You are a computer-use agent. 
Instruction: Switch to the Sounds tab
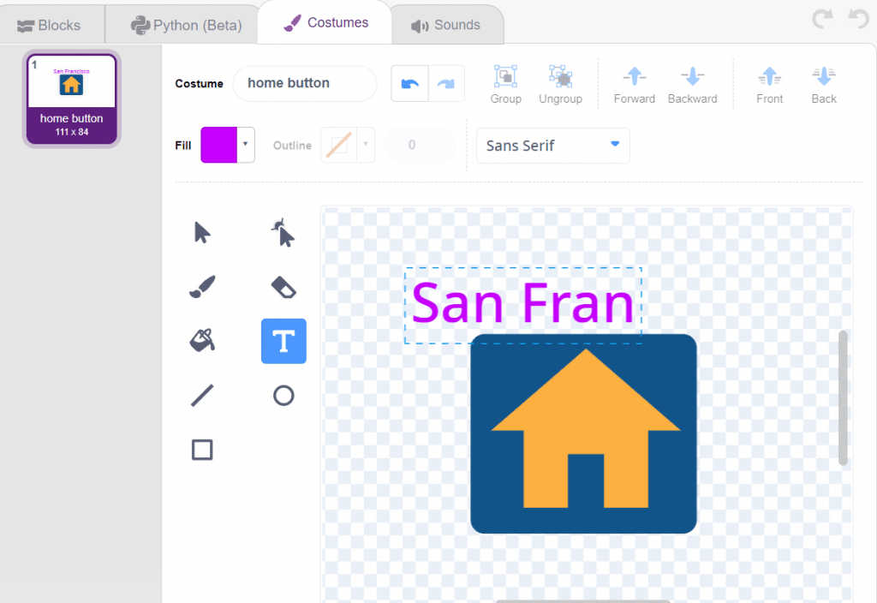[x=445, y=25]
